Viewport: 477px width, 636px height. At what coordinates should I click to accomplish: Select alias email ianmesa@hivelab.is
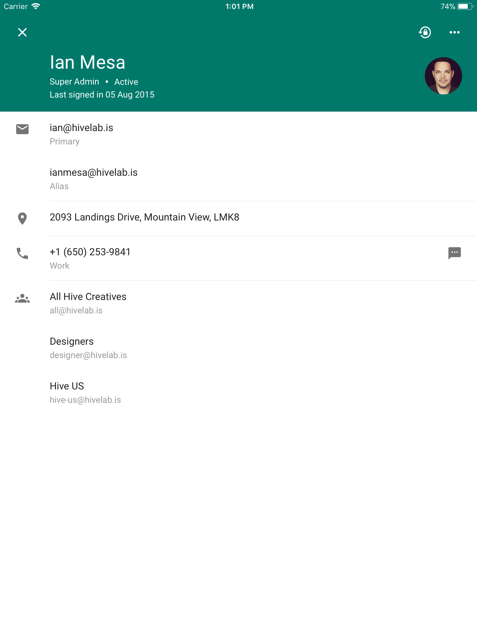[x=93, y=172]
